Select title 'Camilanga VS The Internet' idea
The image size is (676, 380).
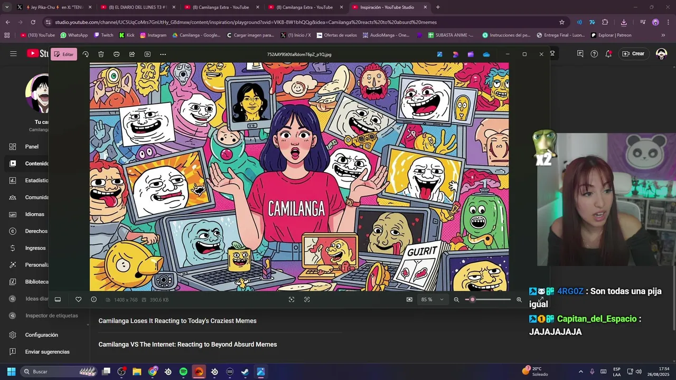pyautogui.click(x=187, y=345)
